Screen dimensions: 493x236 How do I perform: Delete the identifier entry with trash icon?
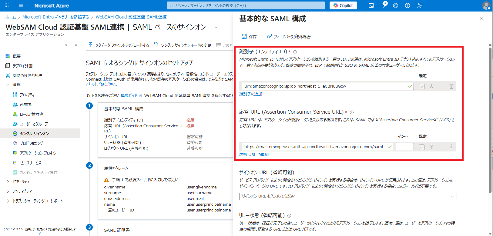[451, 86]
